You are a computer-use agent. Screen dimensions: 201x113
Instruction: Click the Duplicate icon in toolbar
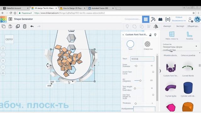pos(18,26)
